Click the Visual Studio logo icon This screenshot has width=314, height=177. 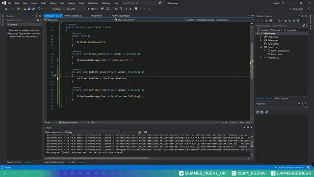point(4,3)
